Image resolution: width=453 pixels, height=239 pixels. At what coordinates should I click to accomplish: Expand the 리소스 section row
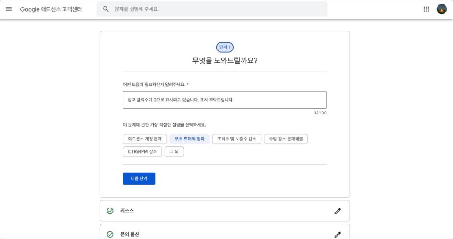[225, 211]
